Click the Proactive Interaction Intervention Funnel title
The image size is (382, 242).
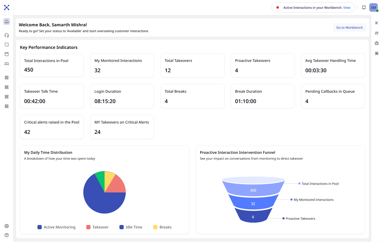click(x=237, y=152)
